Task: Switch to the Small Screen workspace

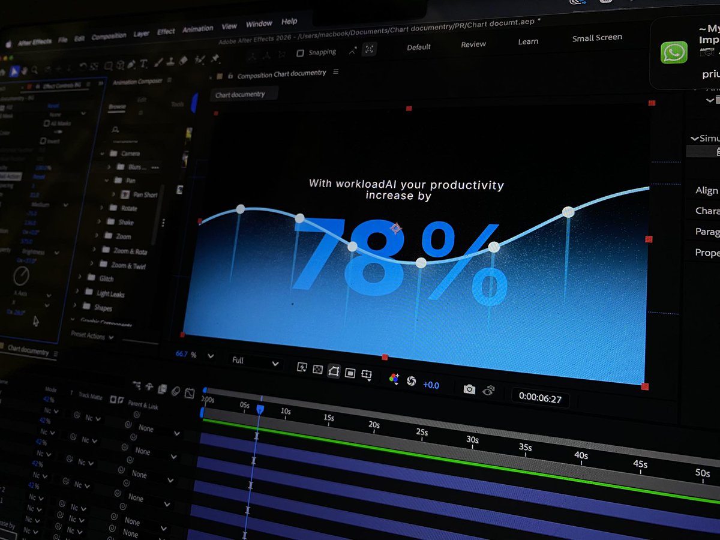Action: pos(597,38)
